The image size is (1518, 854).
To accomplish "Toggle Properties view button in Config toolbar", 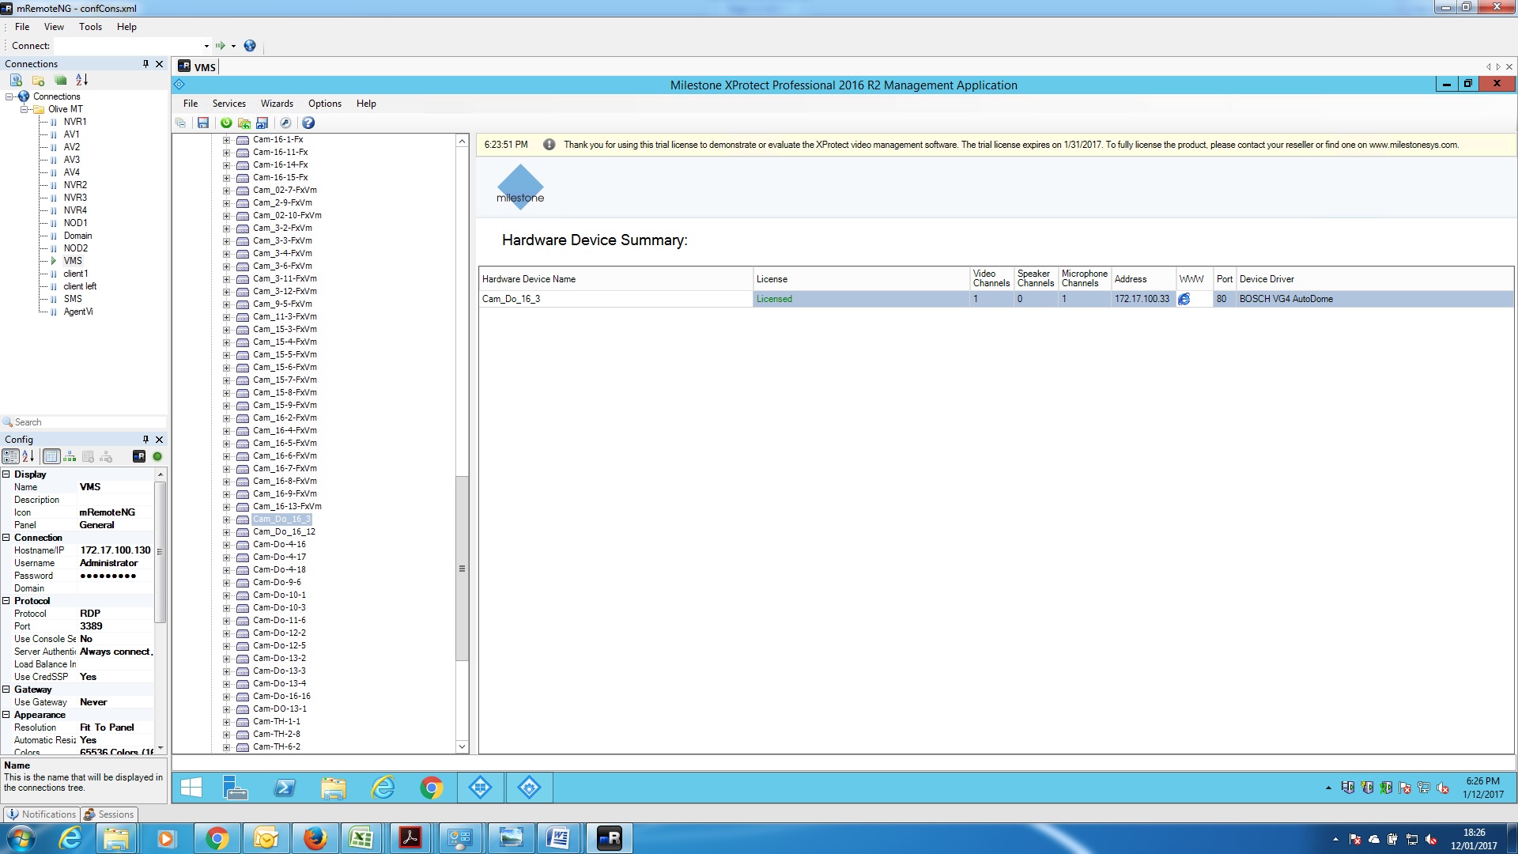I will point(51,457).
